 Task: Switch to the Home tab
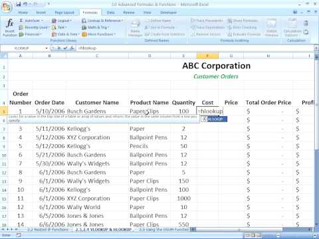click(x=23, y=13)
